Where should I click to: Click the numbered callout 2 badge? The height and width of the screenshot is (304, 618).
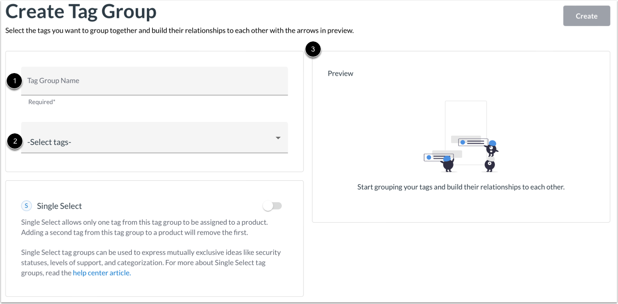[x=14, y=142]
